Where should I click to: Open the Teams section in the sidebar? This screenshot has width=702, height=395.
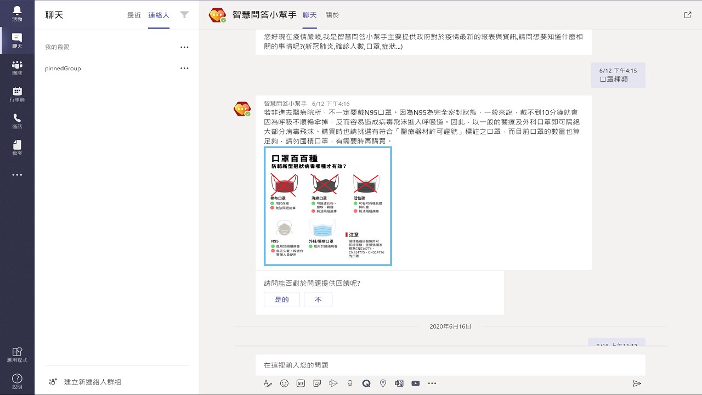[17, 67]
